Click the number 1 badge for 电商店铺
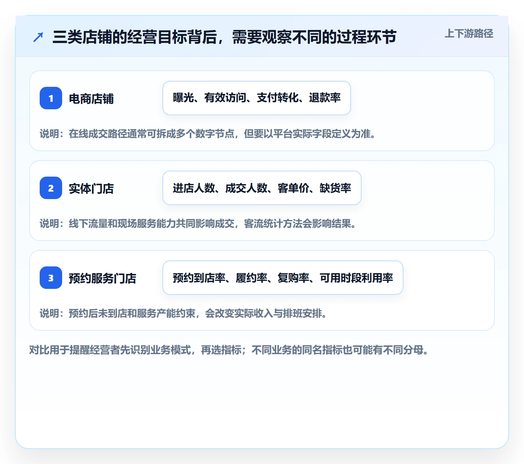This screenshot has width=524, height=464. pyautogui.click(x=51, y=98)
